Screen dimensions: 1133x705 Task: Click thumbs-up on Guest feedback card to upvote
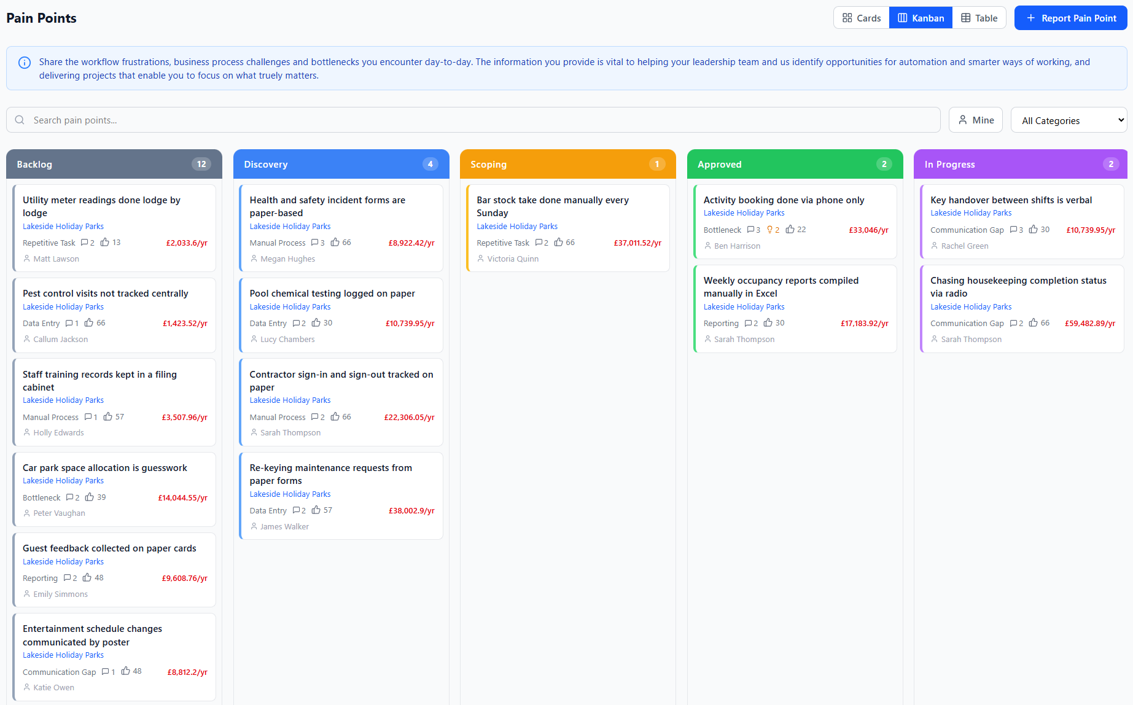(86, 577)
